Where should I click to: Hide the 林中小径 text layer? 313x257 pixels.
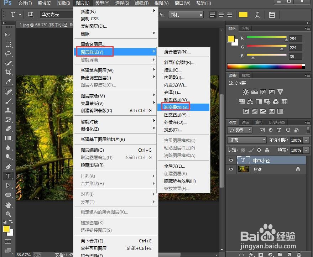pos(231,160)
